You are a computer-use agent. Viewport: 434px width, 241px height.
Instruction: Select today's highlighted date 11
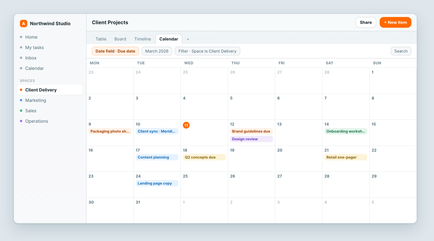186,125
